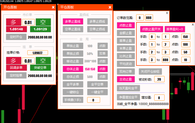Image resolution: width=195 pixels, height=123 pixels.
Task: Click the 点数 button beside 单独止盈
Action: [103, 46]
